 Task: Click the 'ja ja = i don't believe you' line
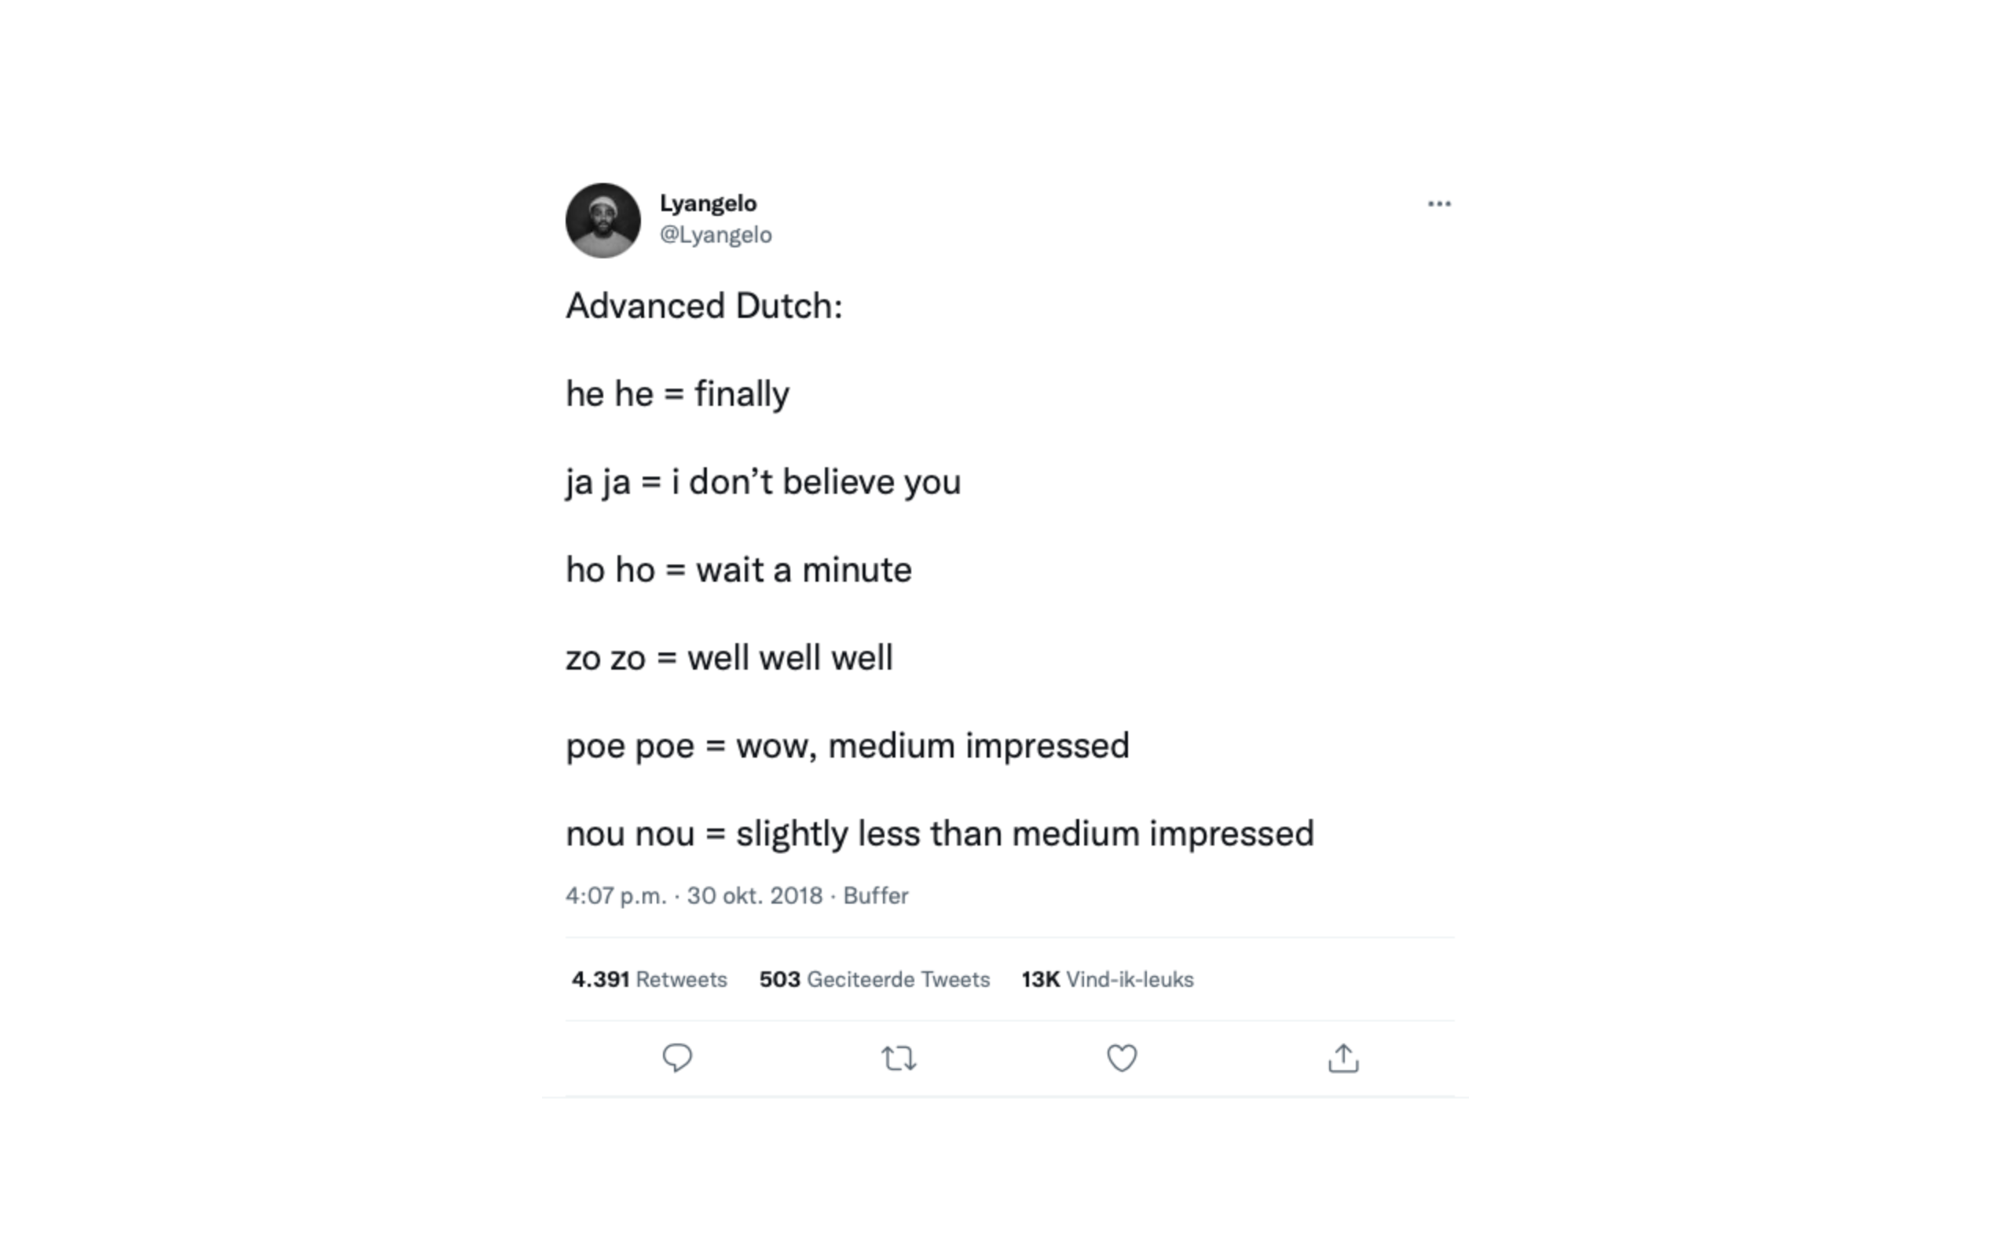(x=763, y=482)
